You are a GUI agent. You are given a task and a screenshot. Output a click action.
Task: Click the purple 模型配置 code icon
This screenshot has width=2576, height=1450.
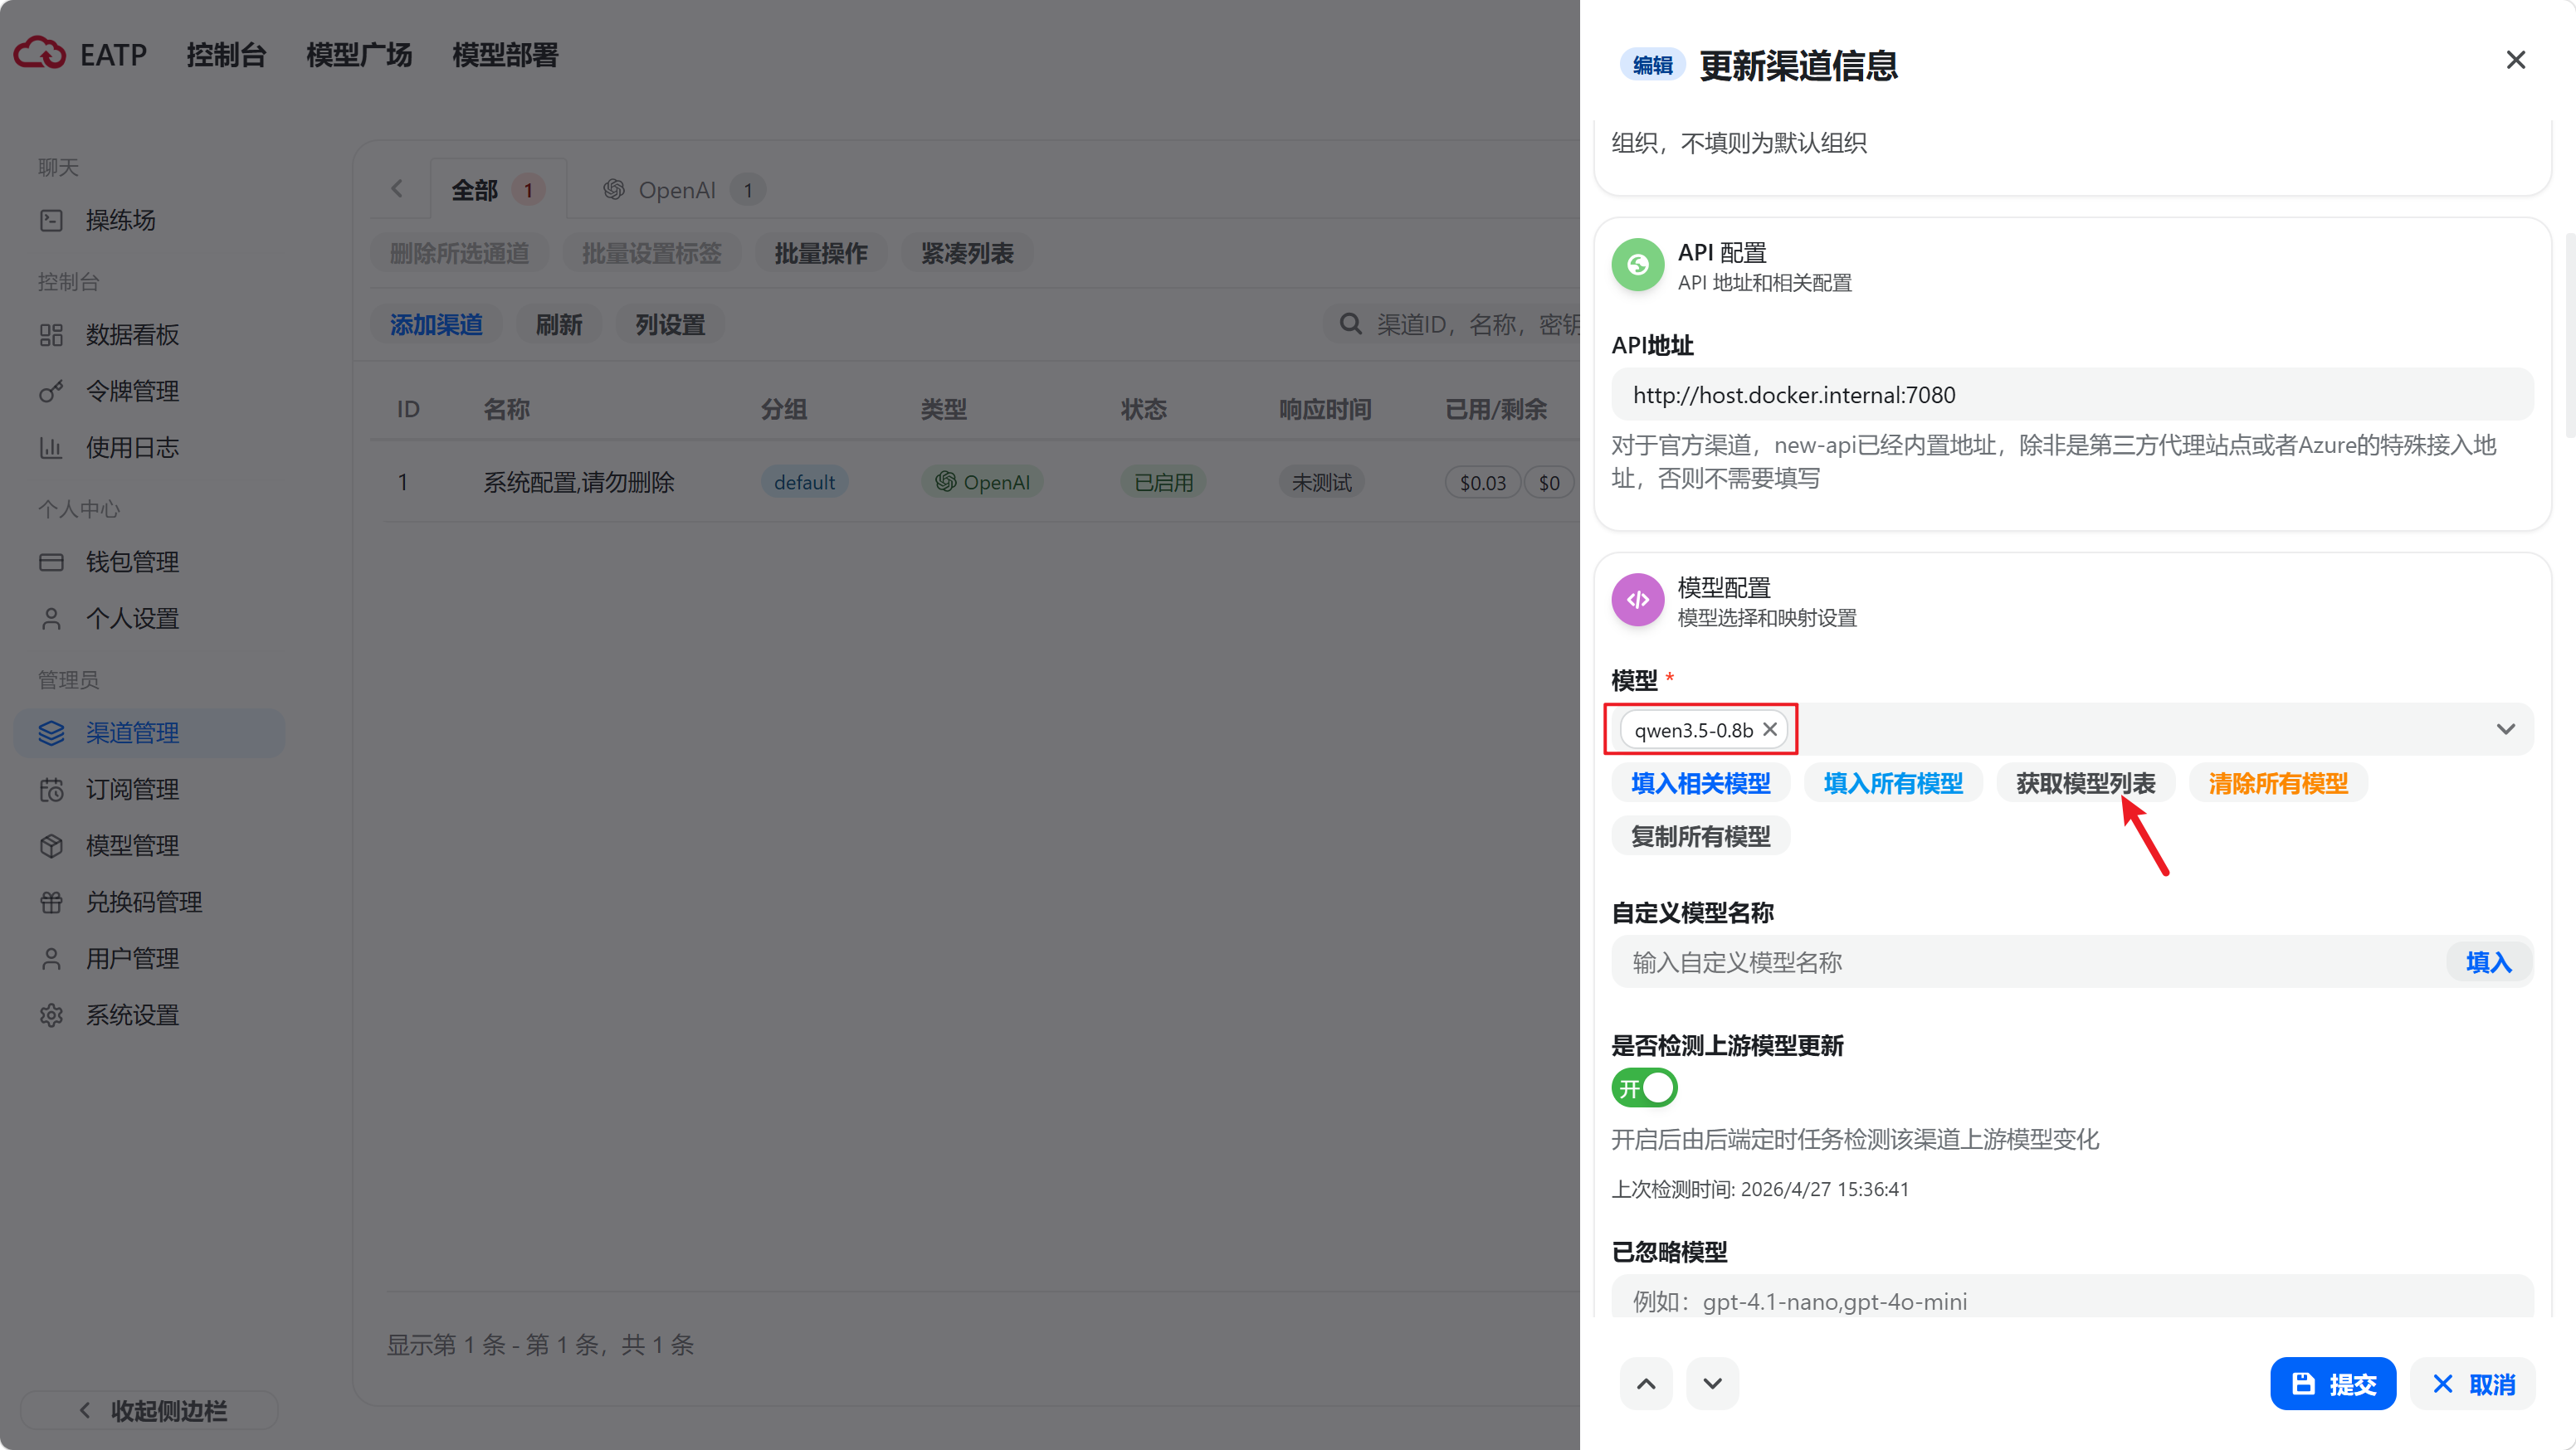(x=1638, y=600)
